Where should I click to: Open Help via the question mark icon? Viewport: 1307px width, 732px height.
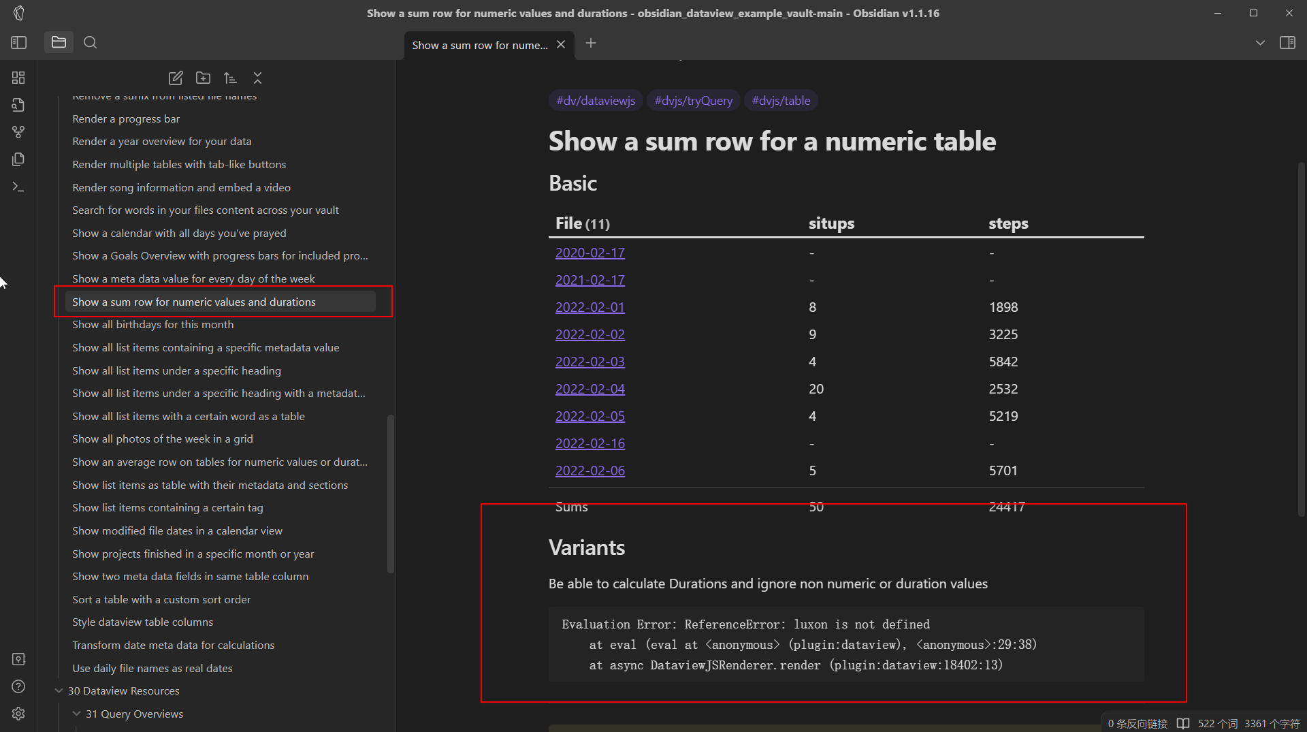click(18, 686)
